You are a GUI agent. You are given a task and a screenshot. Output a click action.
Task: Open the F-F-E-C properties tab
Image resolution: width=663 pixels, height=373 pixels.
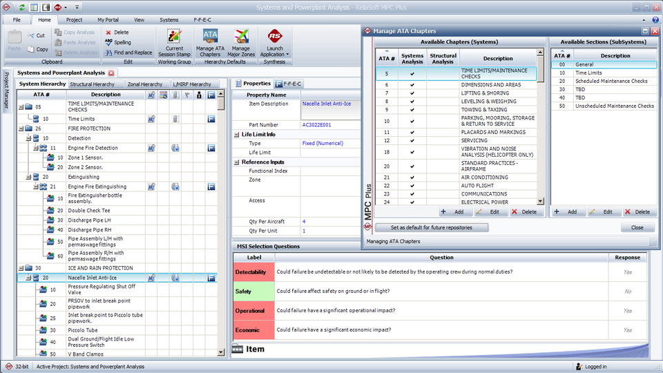[x=289, y=84]
